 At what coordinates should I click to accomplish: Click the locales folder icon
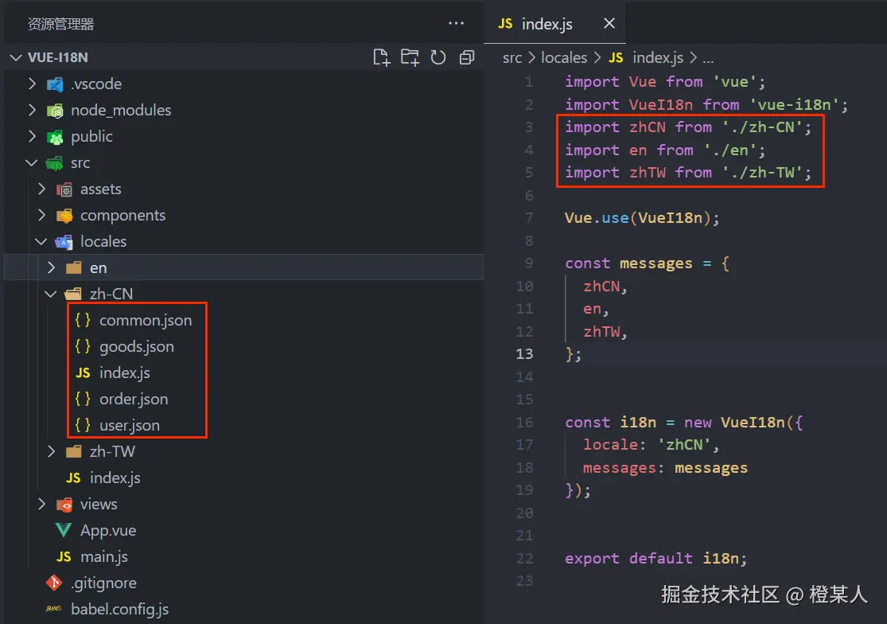pos(64,242)
